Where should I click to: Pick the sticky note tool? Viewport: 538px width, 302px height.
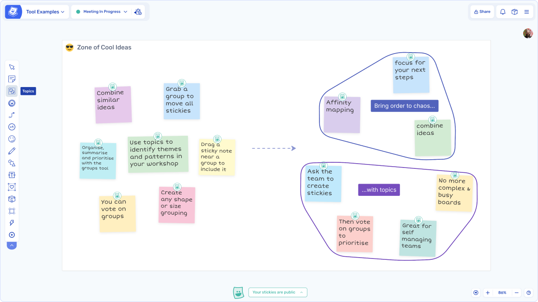(12, 79)
